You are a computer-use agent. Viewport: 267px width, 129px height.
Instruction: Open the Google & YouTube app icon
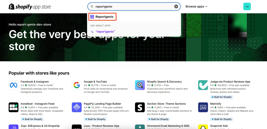pyautogui.click(x=77, y=85)
